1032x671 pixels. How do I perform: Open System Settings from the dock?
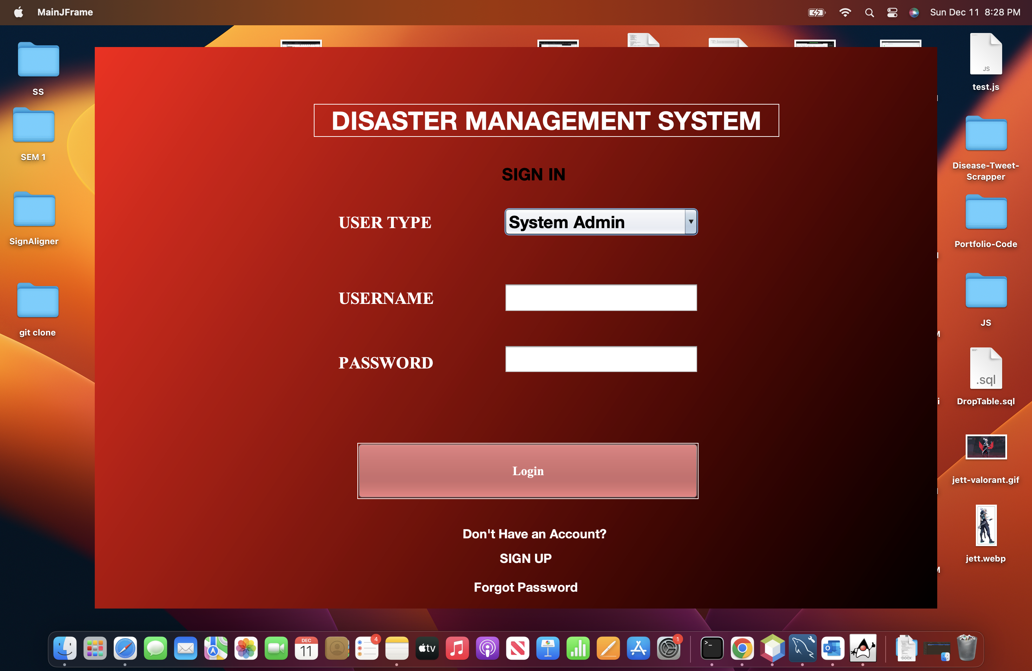pos(669,649)
